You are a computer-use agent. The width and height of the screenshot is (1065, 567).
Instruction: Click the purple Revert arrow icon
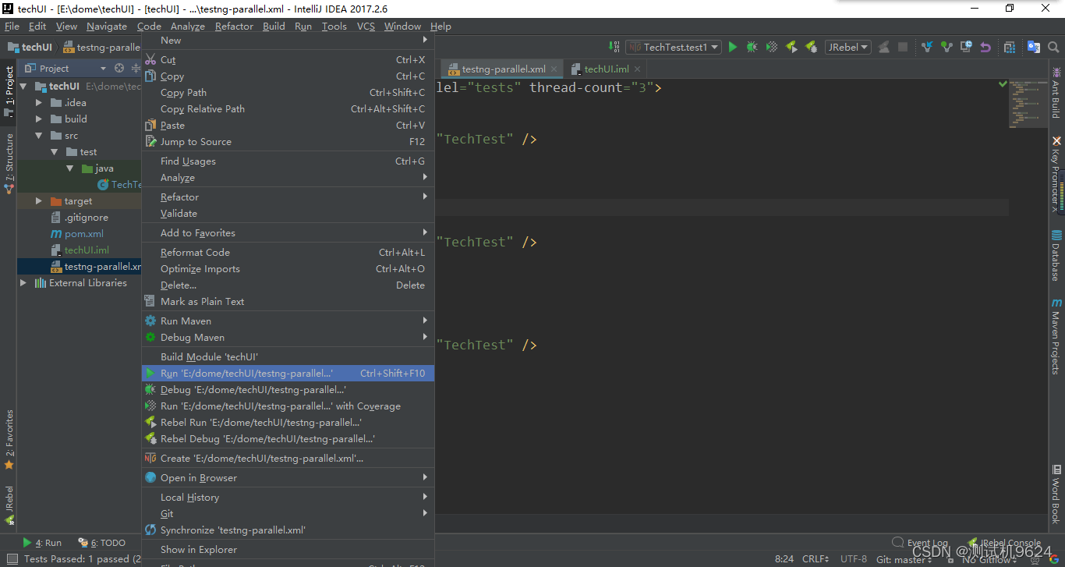click(985, 47)
